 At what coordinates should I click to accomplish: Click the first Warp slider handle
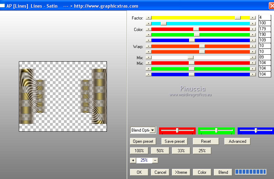202,46
